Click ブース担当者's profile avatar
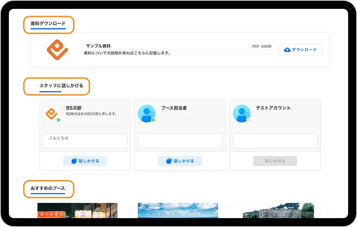 click(x=146, y=113)
